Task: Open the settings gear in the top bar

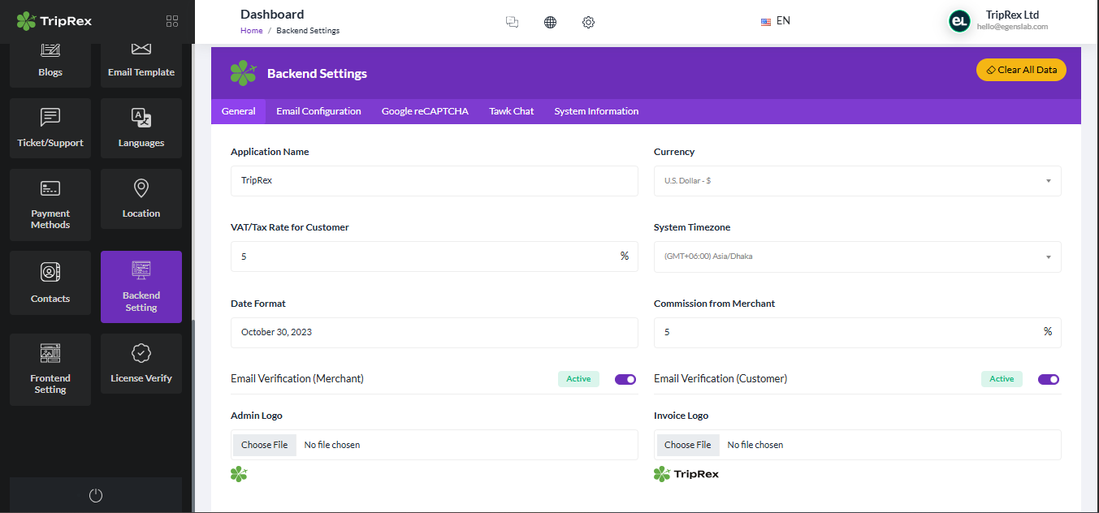Action: (x=588, y=22)
